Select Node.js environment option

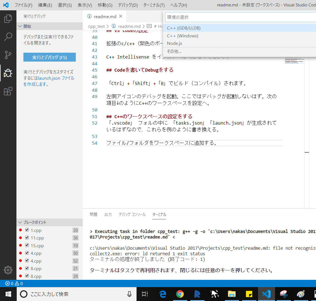click(x=239, y=43)
